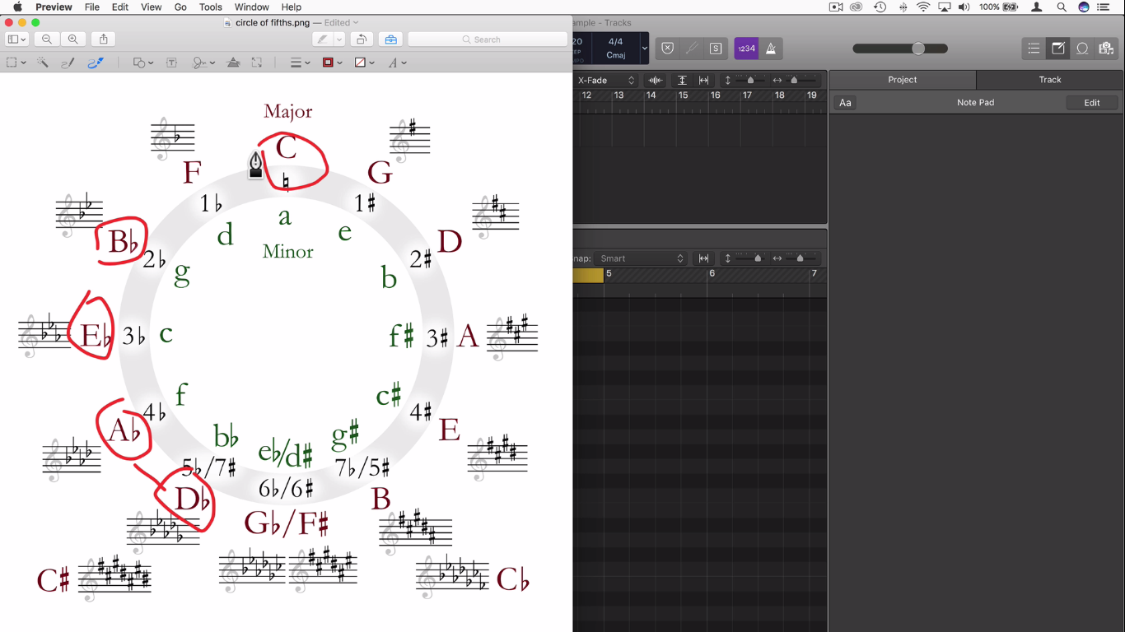This screenshot has height=632, width=1125.
Task: Click the editor horizontal auto zoom button
Action: point(704,258)
